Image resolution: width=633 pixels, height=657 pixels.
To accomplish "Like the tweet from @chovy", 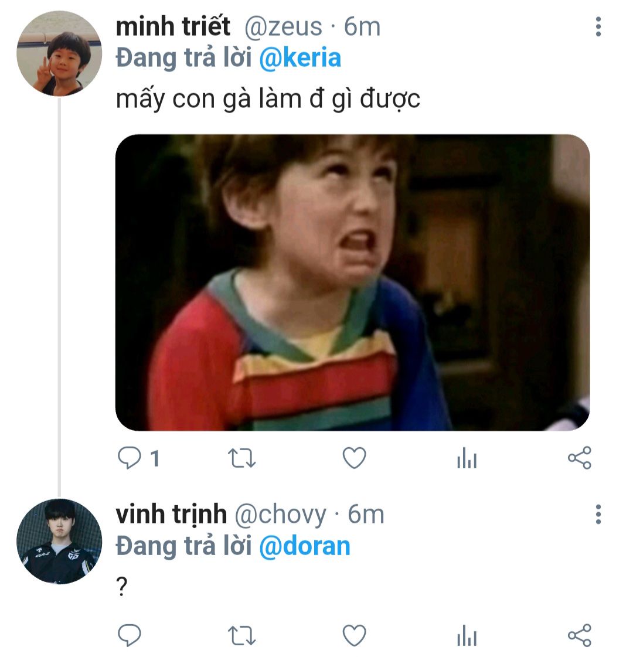I will [354, 635].
